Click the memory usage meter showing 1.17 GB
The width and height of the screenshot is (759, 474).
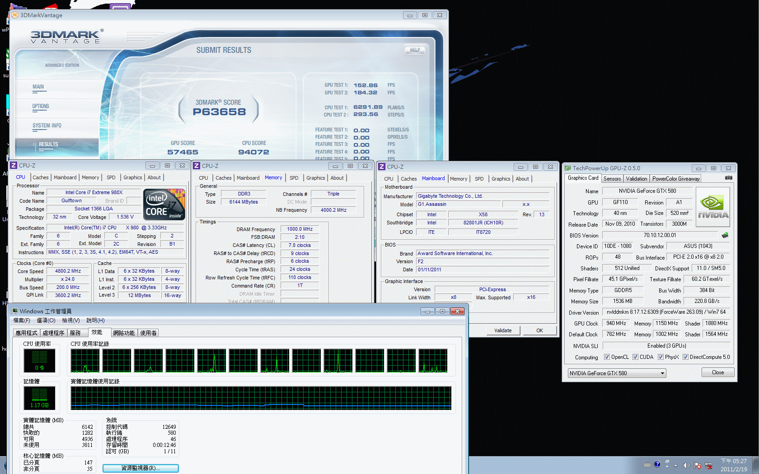pyautogui.click(x=39, y=398)
